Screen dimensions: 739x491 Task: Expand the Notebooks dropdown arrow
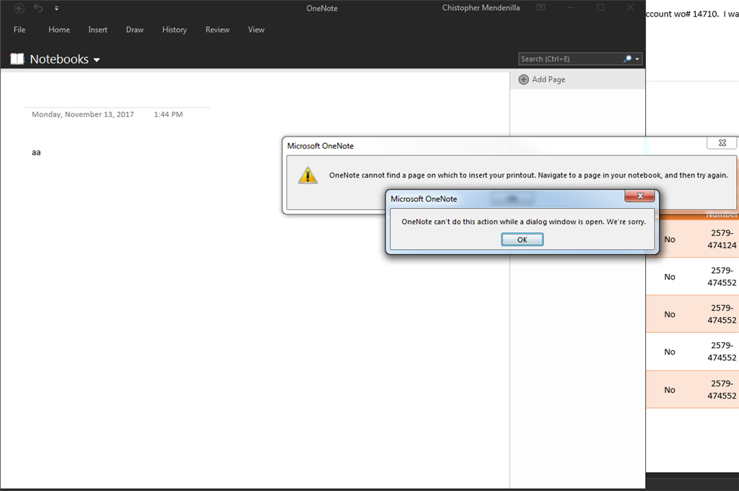coord(97,60)
